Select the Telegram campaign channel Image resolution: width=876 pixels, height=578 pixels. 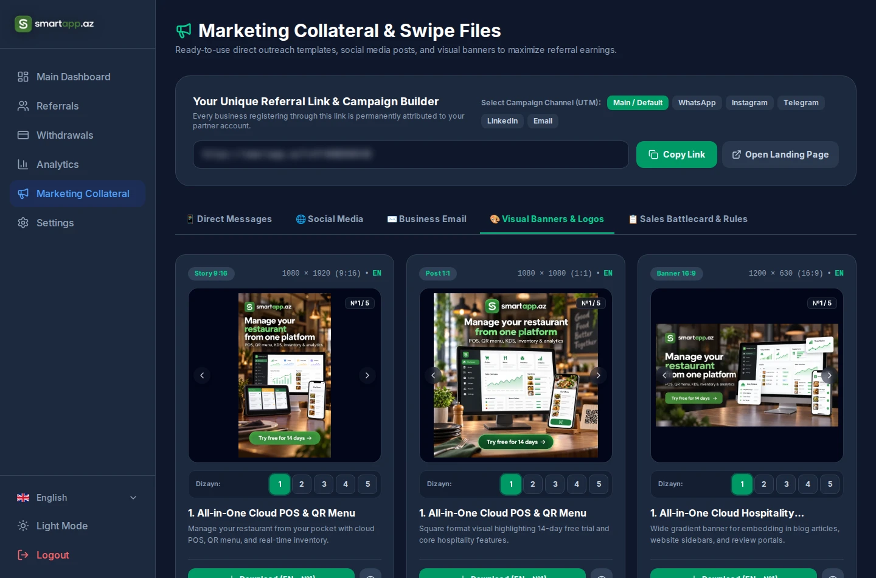[x=801, y=103]
